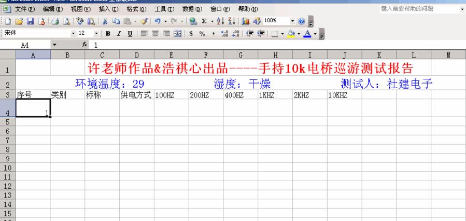The height and width of the screenshot is (221, 466).
Task: Open the 插入 menu
Action: tap(108, 9)
